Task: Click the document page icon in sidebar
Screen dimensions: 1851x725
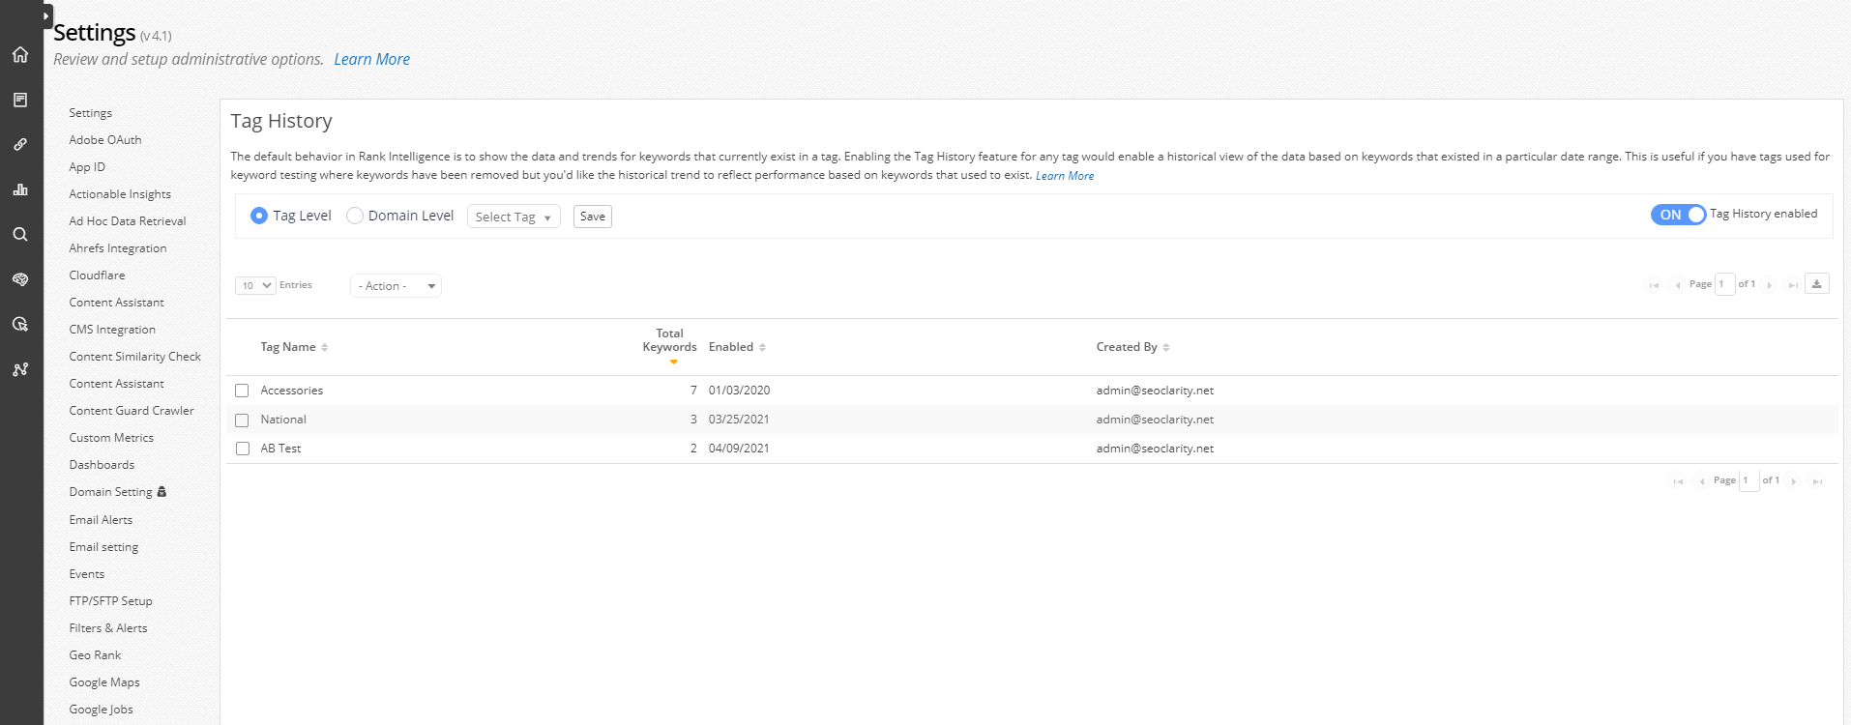Action: (20, 100)
